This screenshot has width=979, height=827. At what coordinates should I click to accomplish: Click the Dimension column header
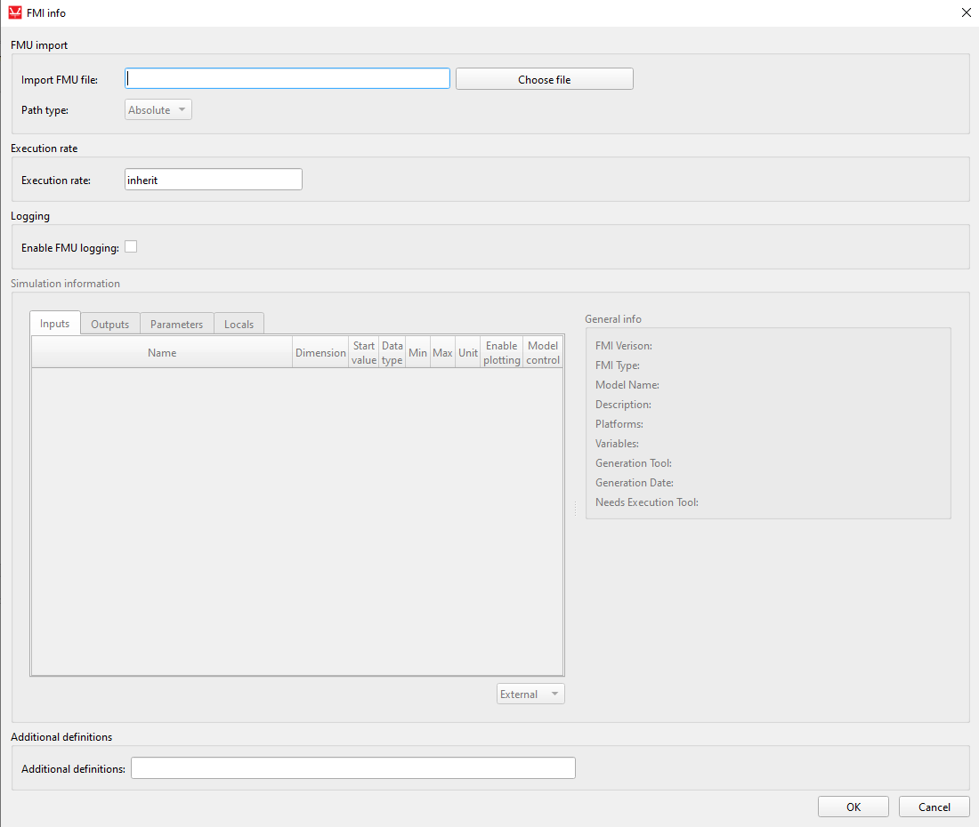tap(320, 353)
